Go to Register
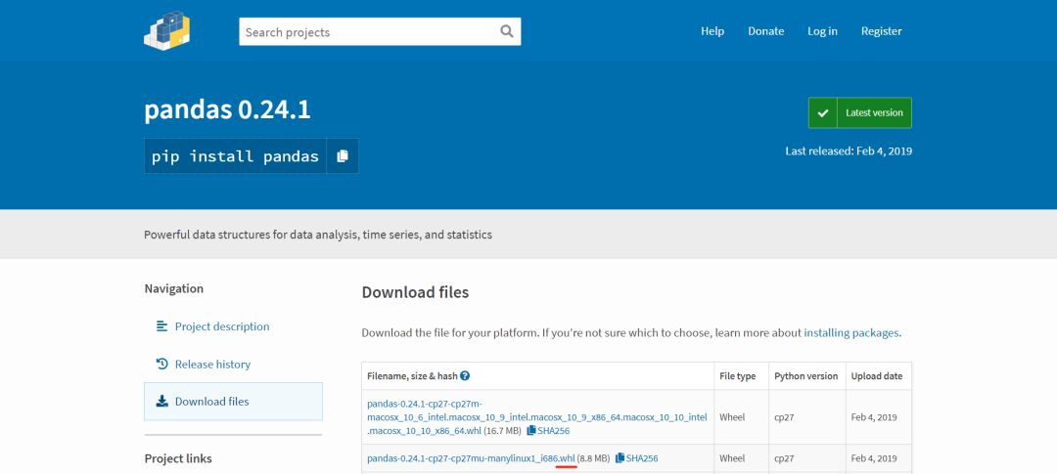Viewport: 1057px width, 474px height. 881,31
